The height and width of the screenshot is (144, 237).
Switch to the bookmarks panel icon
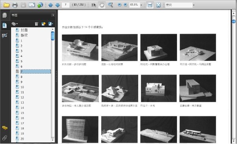tap(5, 25)
